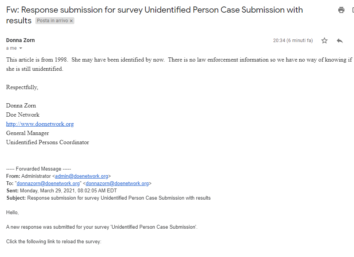
Task: Click the angle-bracketed donnazorn@doenetwork.org address
Action: [x=117, y=184]
